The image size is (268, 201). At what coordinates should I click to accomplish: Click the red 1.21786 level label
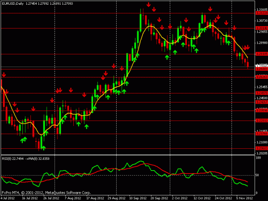point(262,134)
